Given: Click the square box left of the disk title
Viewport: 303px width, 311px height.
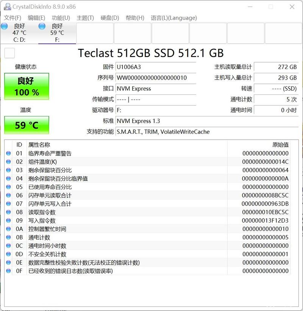Looking at the screenshot, I should pos(9,53).
